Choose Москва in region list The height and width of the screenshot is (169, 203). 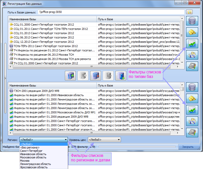44,161
